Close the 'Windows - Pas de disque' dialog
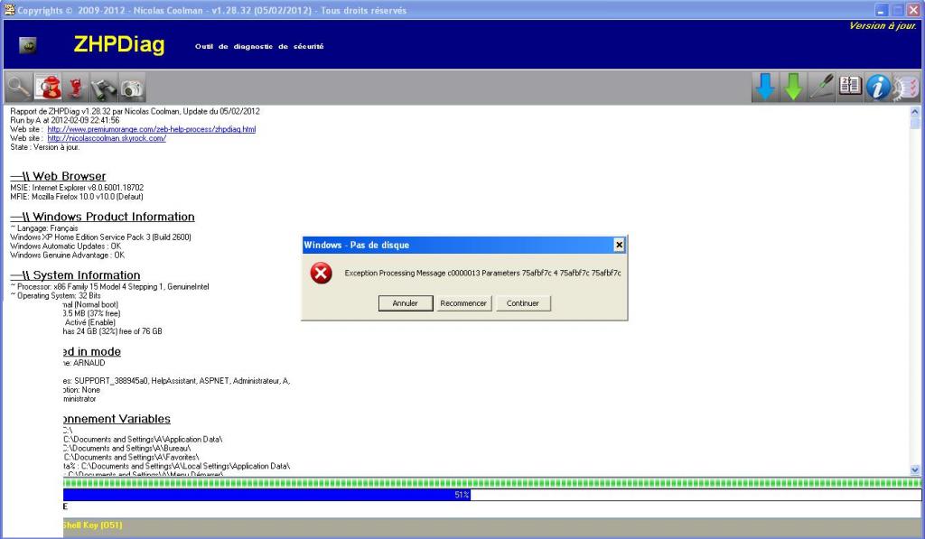The height and width of the screenshot is (539, 925). pos(619,245)
